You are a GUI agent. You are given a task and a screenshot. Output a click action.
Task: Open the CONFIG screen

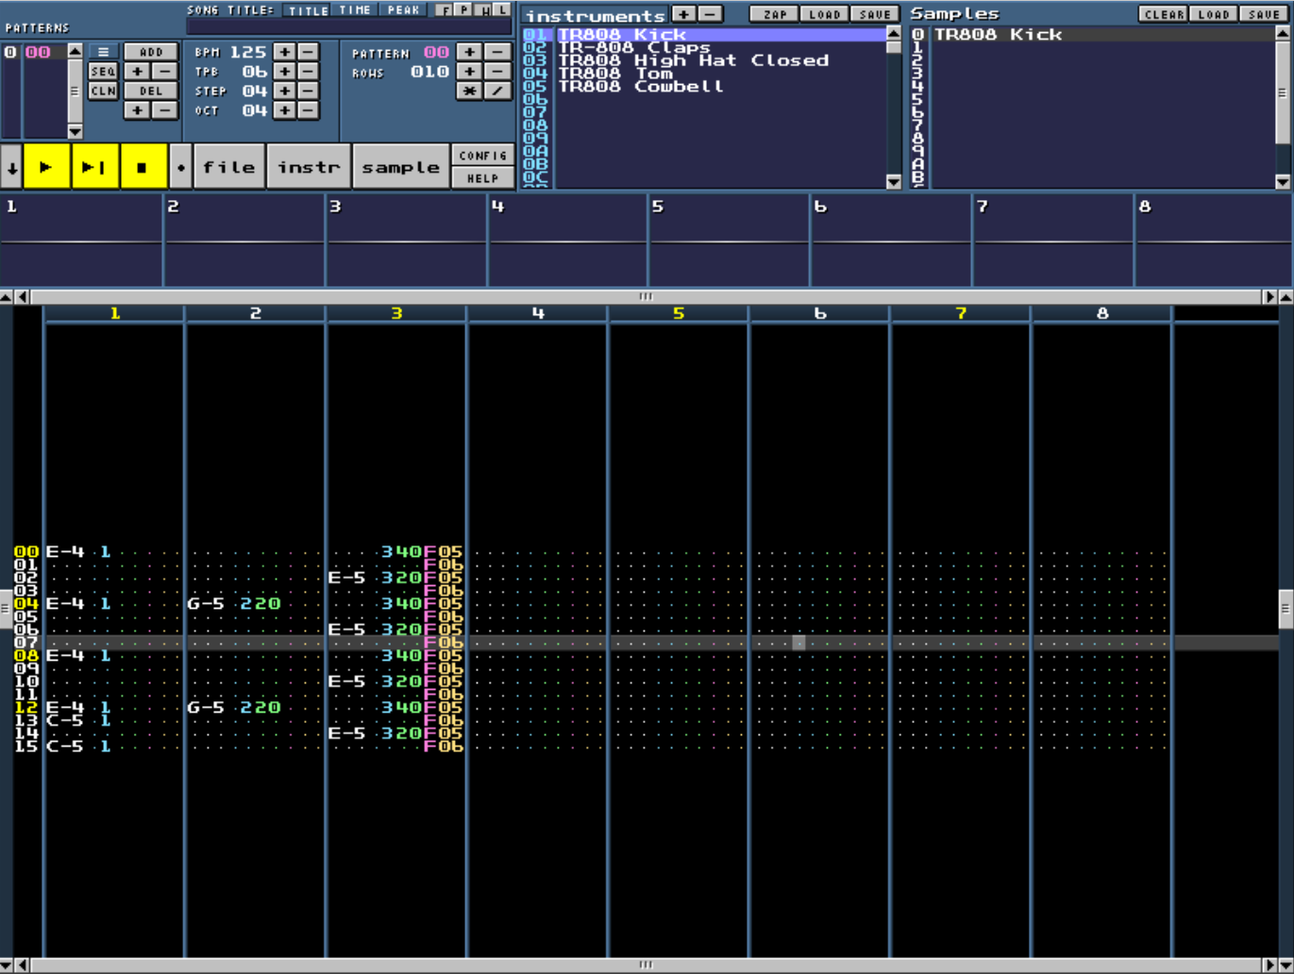tap(482, 156)
